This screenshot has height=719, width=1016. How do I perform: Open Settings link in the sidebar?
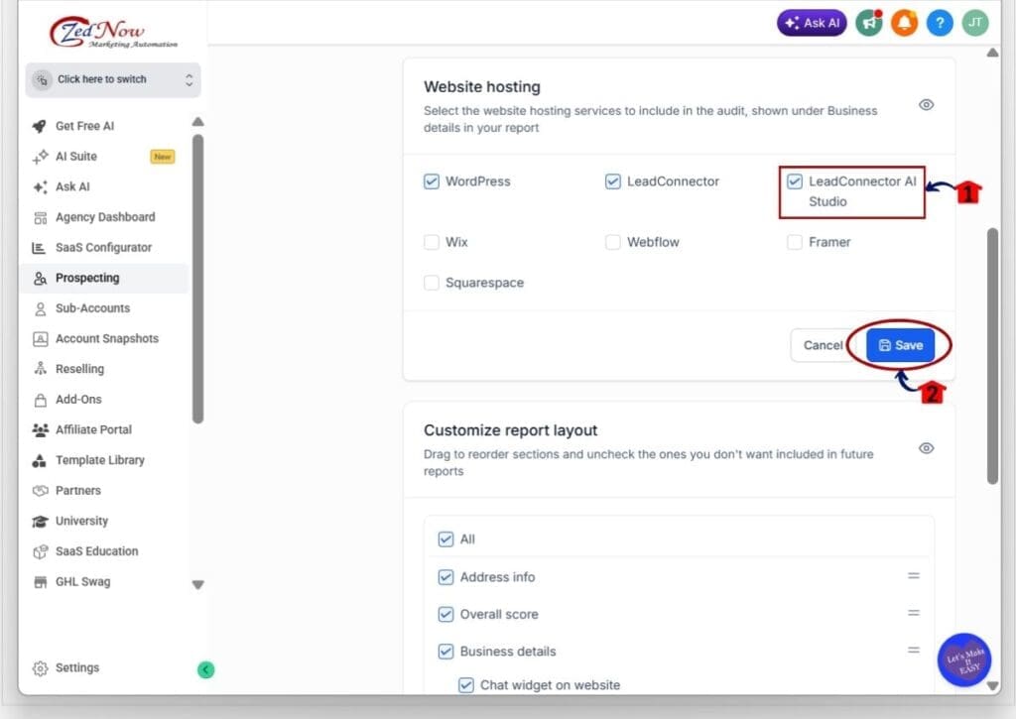77,667
